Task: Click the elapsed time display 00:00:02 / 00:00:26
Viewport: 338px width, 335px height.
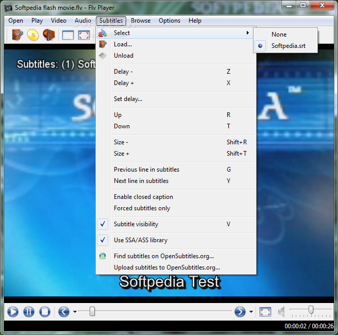Action: click(x=309, y=326)
